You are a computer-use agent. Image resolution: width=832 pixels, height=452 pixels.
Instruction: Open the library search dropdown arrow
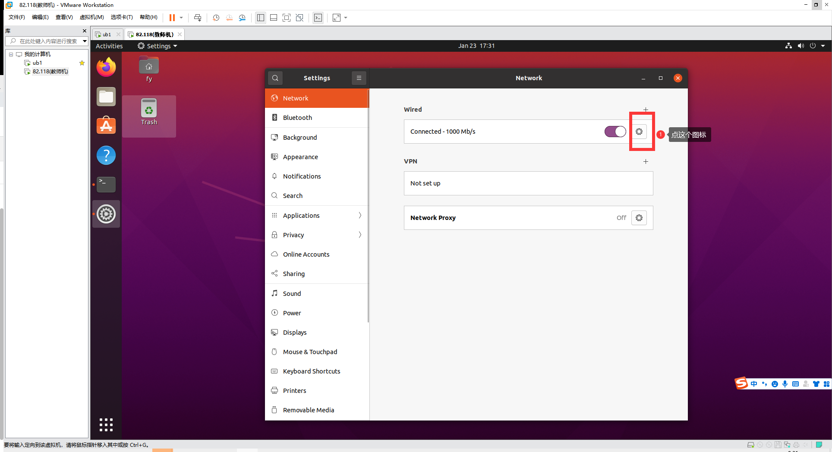click(x=85, y=41)
